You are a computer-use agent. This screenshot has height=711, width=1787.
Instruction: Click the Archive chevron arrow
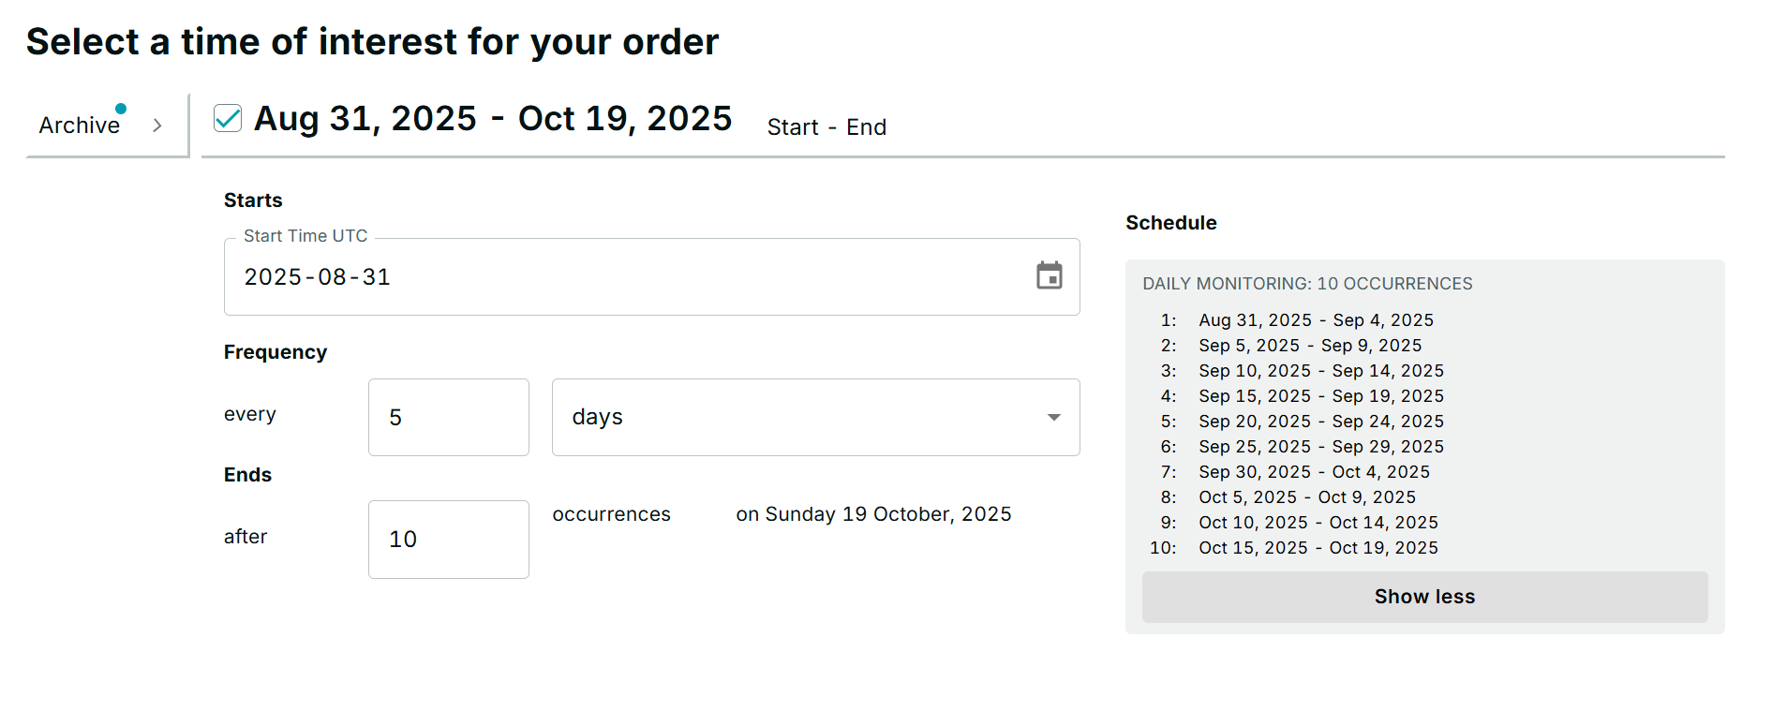(x=157, y=126)
